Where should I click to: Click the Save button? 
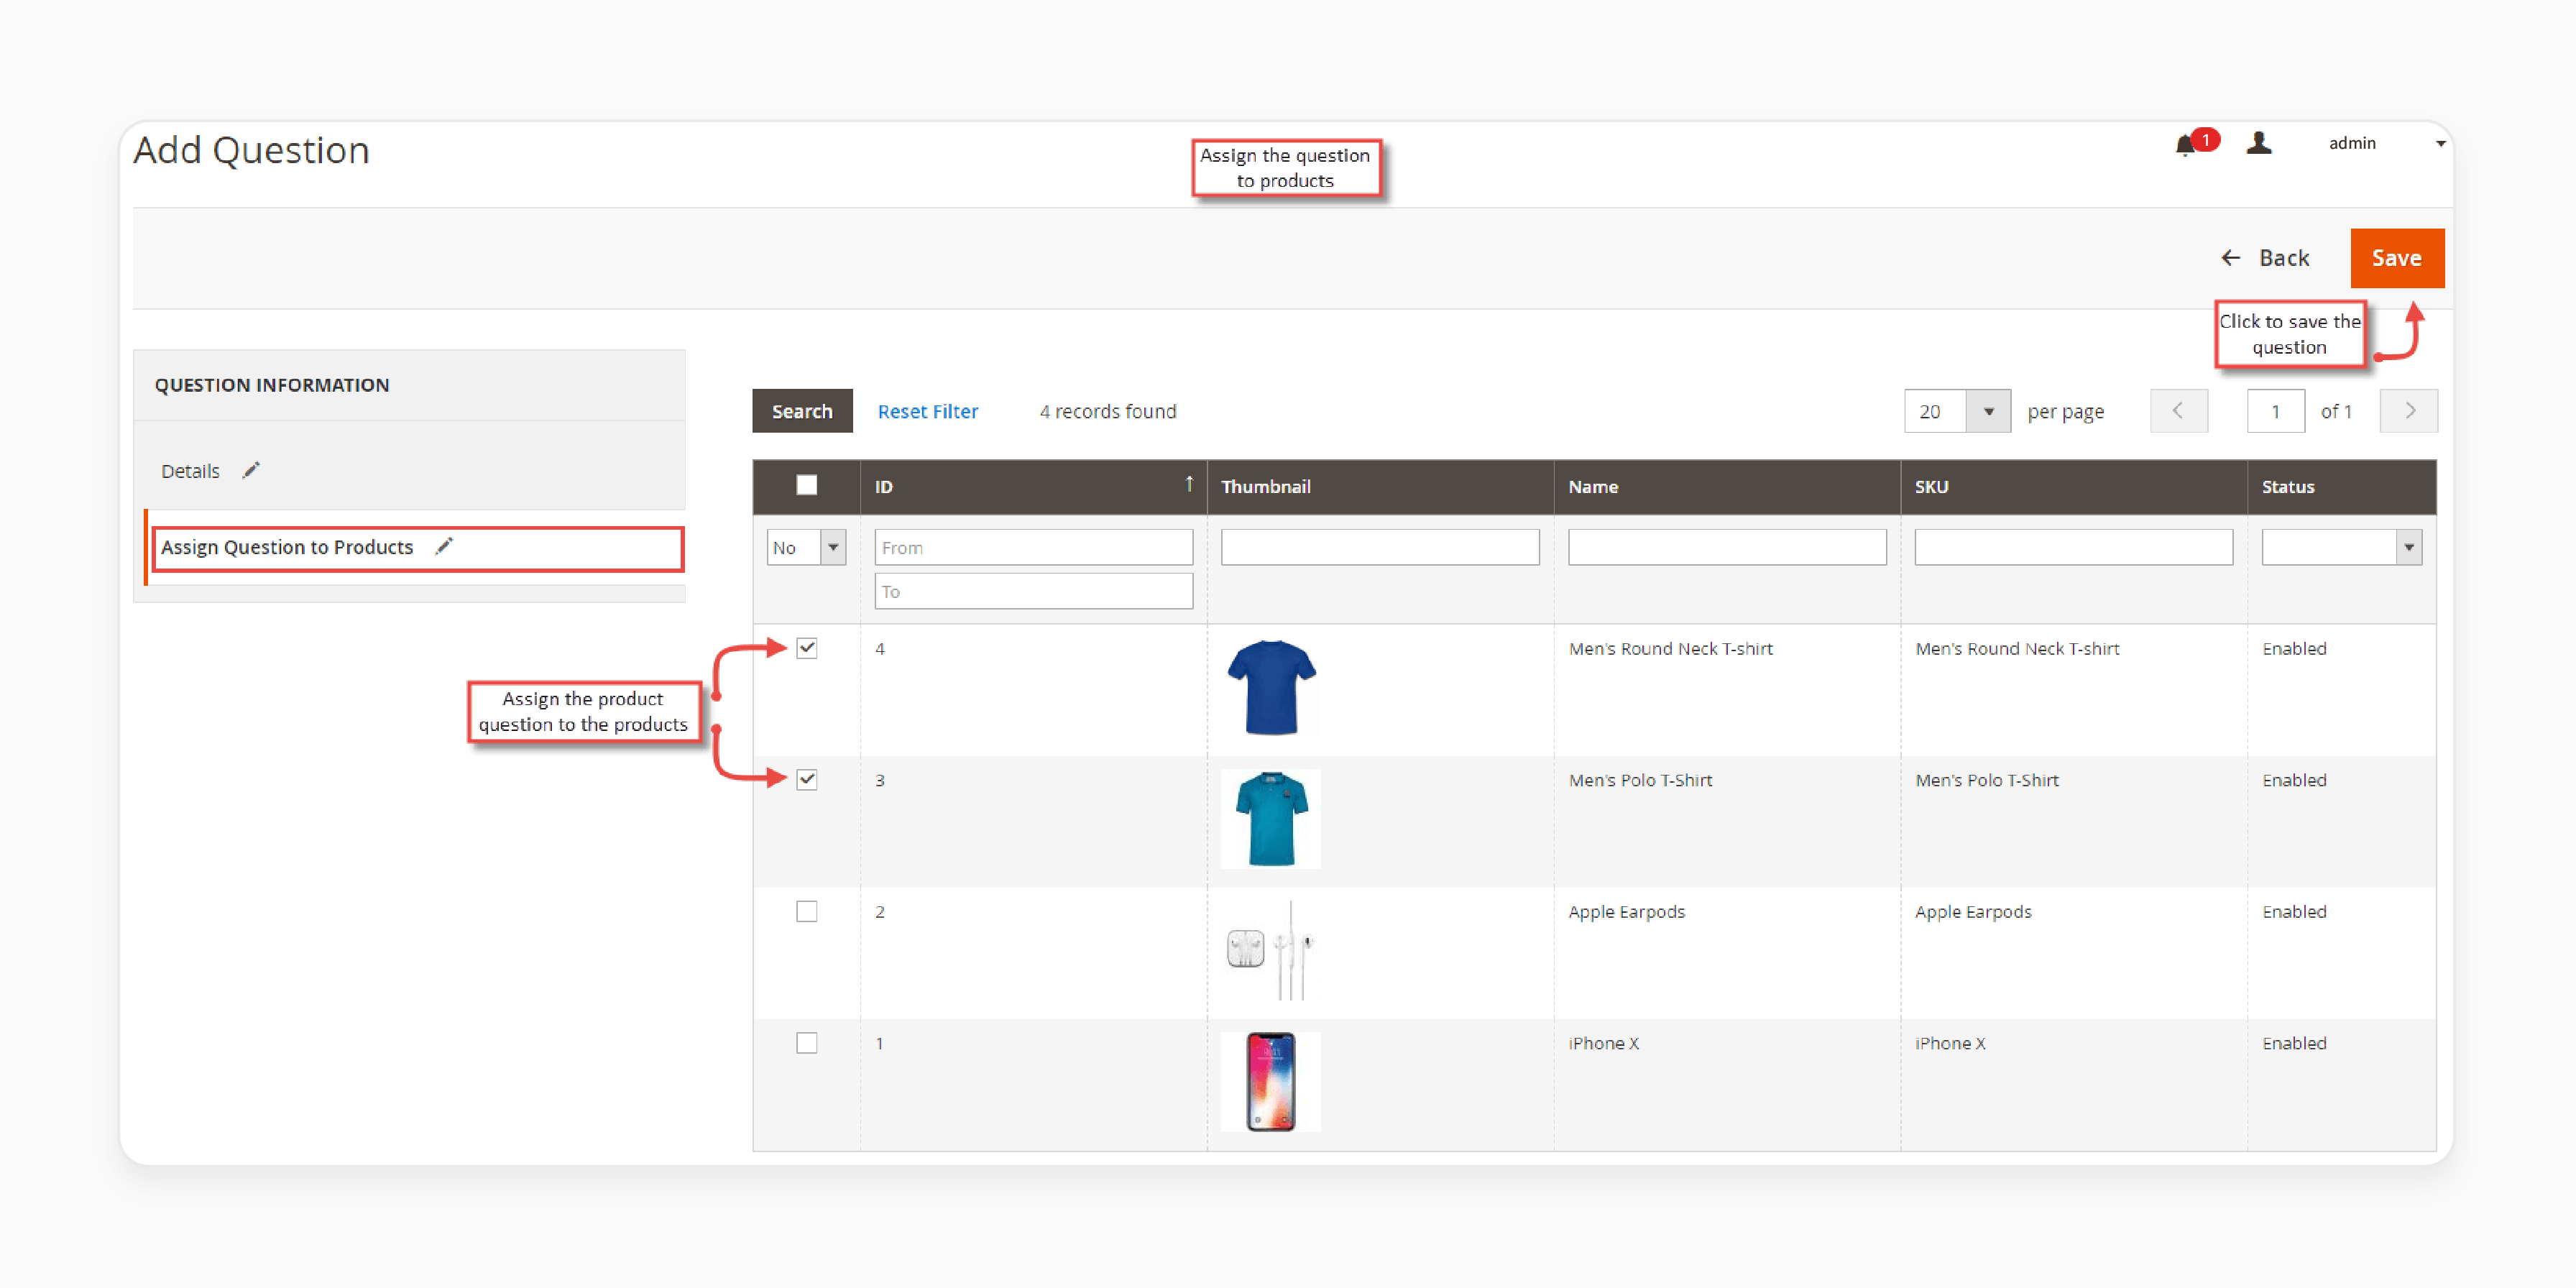(2397, 258)
